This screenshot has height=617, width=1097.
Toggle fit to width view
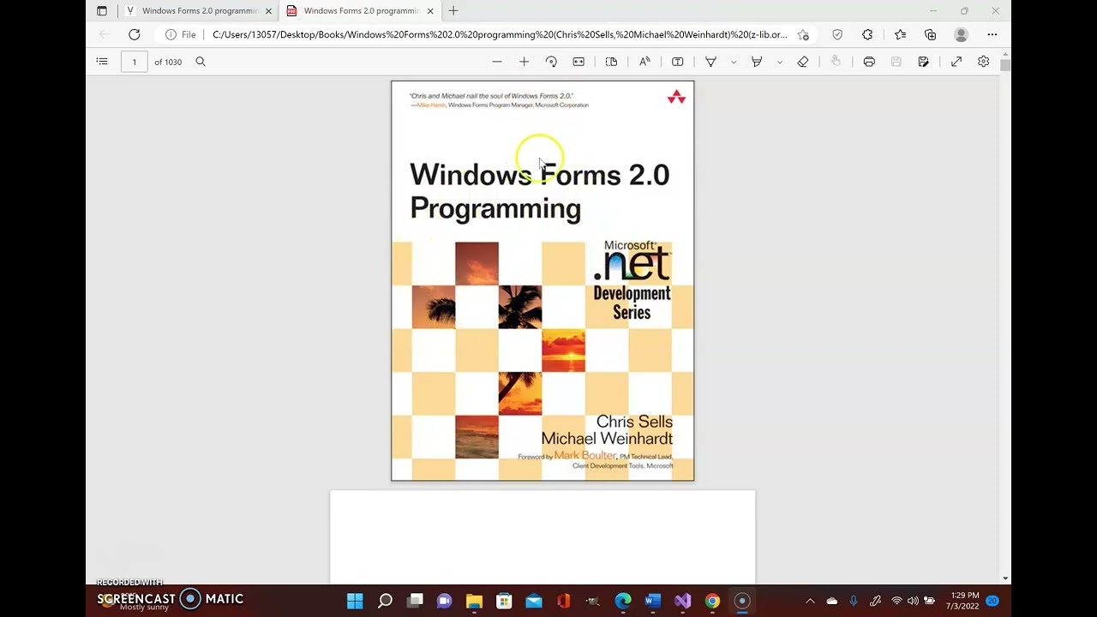pyautogui.click(x=578, y=62)
